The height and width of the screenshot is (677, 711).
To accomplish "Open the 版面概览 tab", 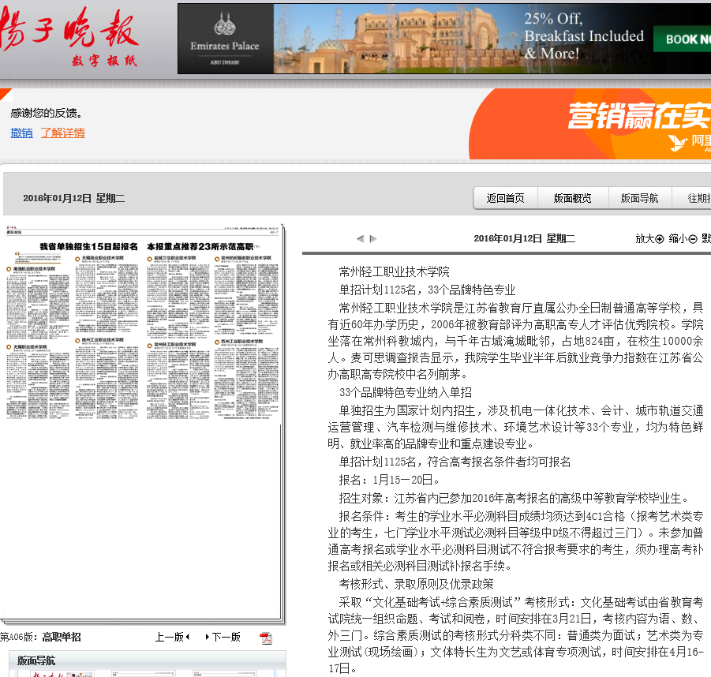I will pos(572,198).
